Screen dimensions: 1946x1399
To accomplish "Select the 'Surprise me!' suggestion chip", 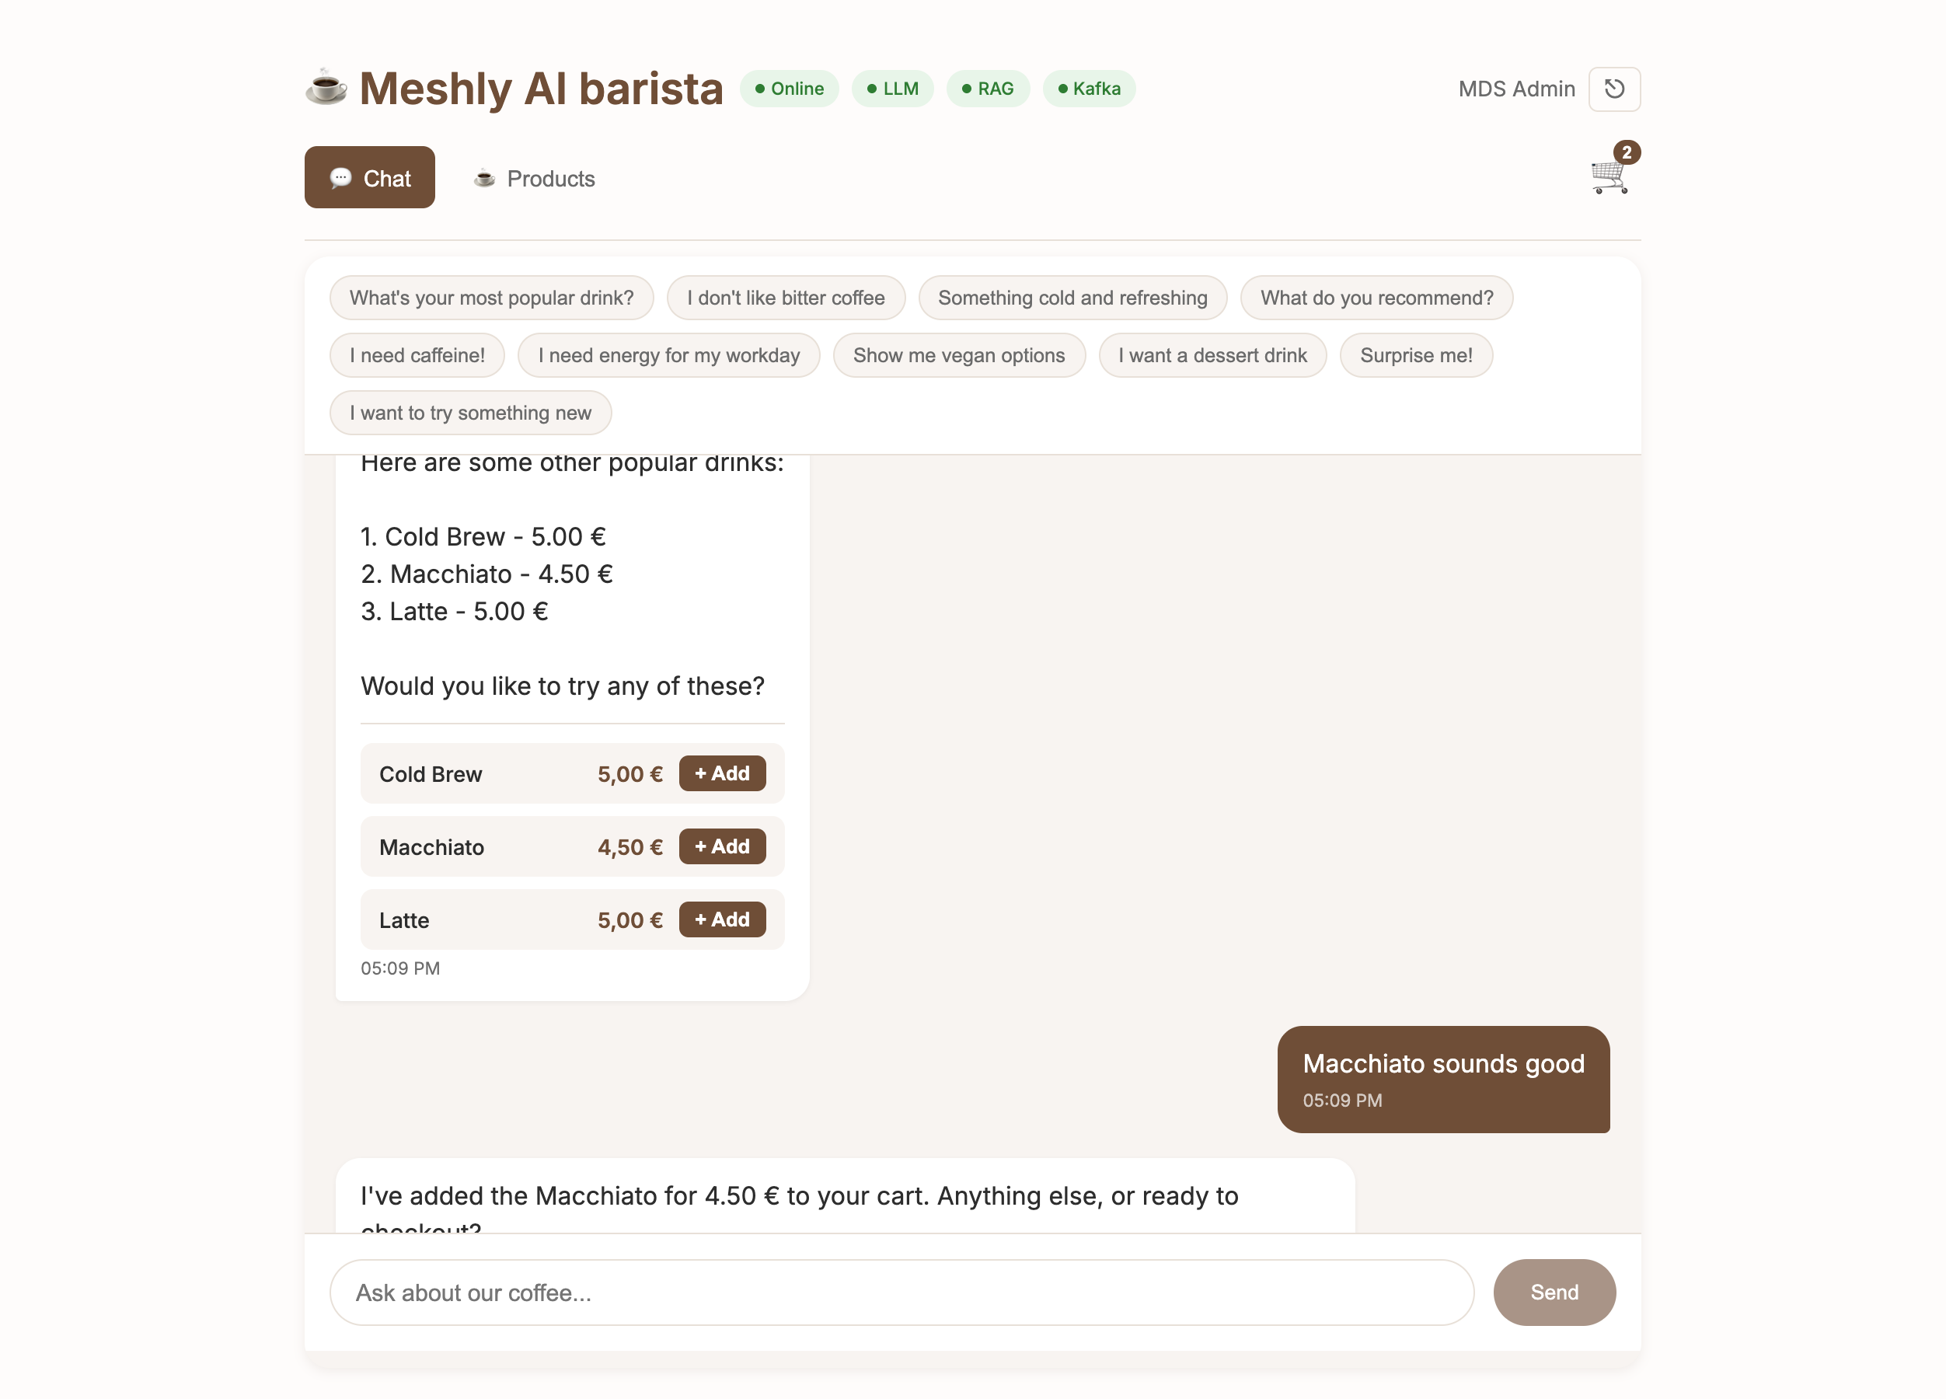I will tap(1416, 354).
